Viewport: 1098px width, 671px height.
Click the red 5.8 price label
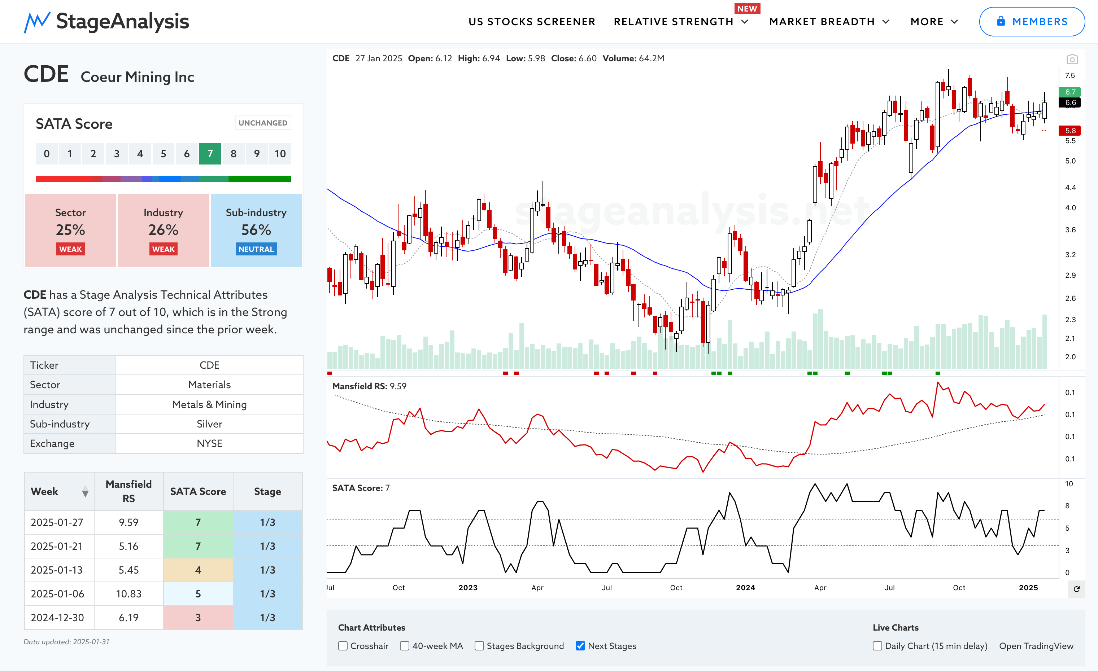[x=1069, y=131]
